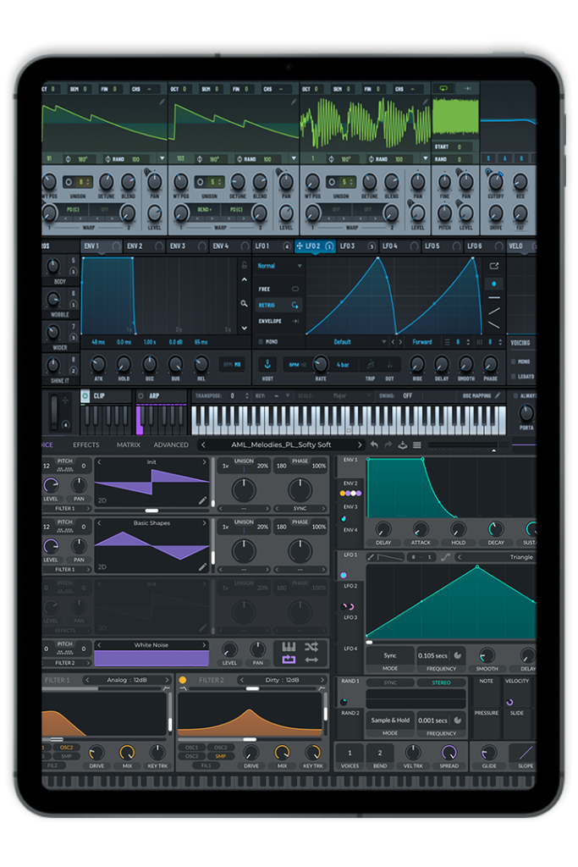Click OSC MAPPING pencil icon
Image resolution: width=578 pixels, height=867 pixels.
(498, 395)
